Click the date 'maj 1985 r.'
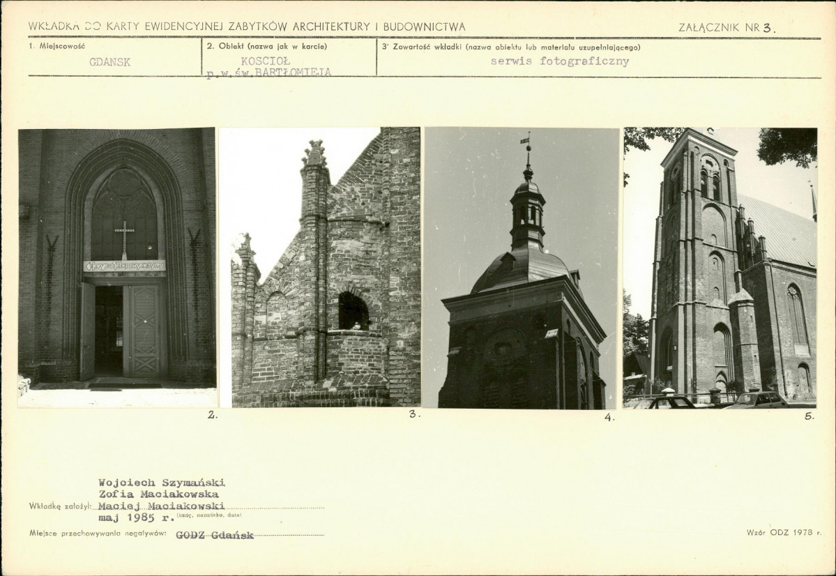Image resolution: width=836 pixels, height=576 pixels. coord(136,517)
